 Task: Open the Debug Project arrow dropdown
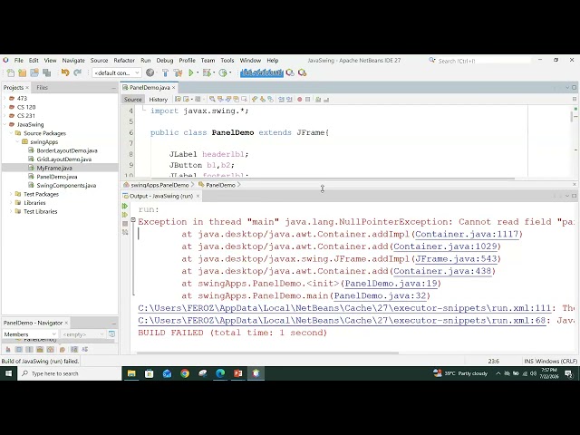[214, 72]
